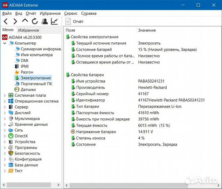Click the icon next to Программы
This screenshot has width=222, height=189.
coord(11,148)
